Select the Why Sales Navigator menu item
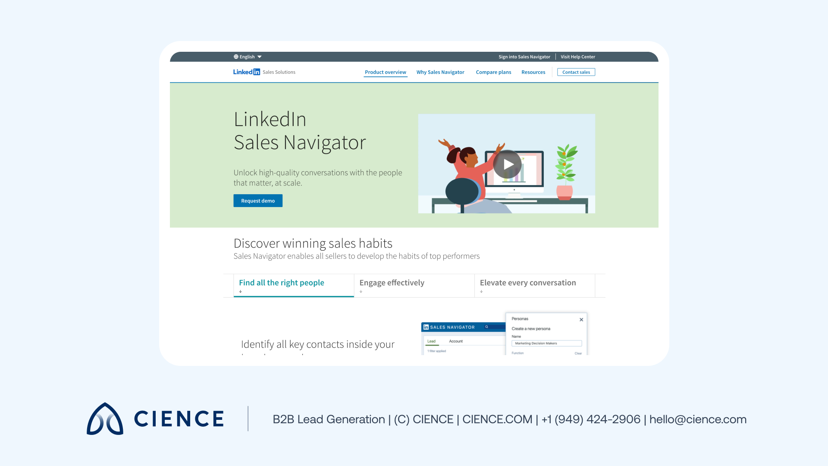This screenshot has height=466, width=828. (x=441, y=72)
